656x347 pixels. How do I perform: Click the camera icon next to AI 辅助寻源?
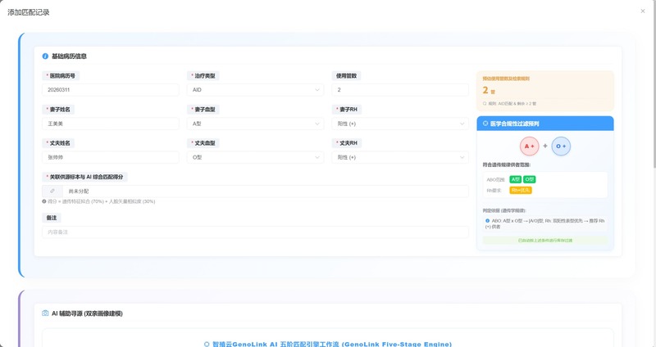pos(45,313)
